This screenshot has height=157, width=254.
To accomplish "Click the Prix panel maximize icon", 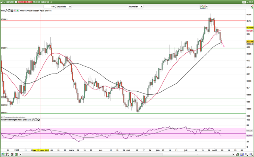I will (9, 11).
